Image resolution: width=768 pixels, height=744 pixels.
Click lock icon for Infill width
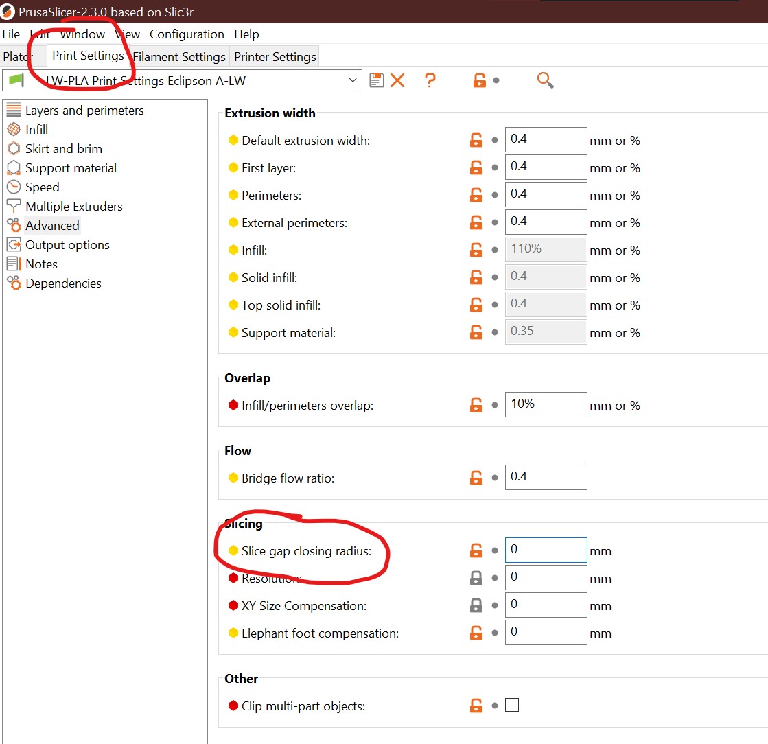coord(476,250)
